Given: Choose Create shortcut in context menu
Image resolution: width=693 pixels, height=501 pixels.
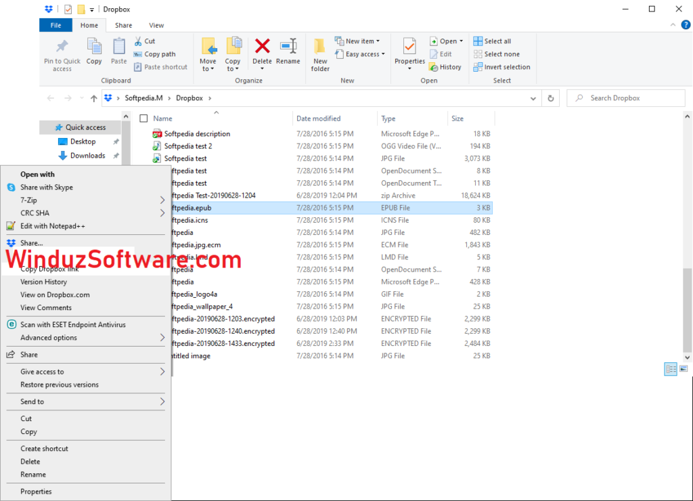Looking at the screenshot, I should [x=86, y=448].
